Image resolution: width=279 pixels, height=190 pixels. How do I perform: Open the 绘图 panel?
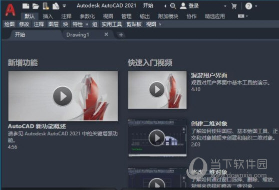pyautogui.click(x=10, y=24)
